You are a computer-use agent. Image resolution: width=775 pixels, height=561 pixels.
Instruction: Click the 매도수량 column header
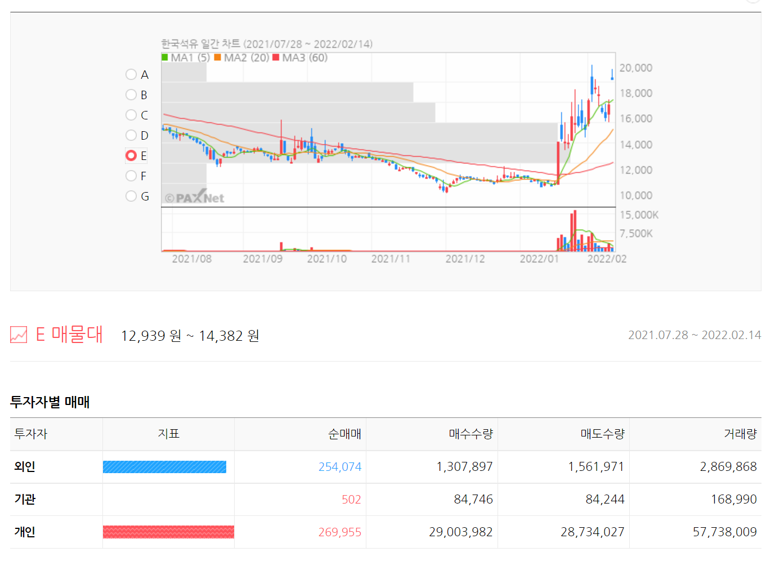(x=602, y=434)
